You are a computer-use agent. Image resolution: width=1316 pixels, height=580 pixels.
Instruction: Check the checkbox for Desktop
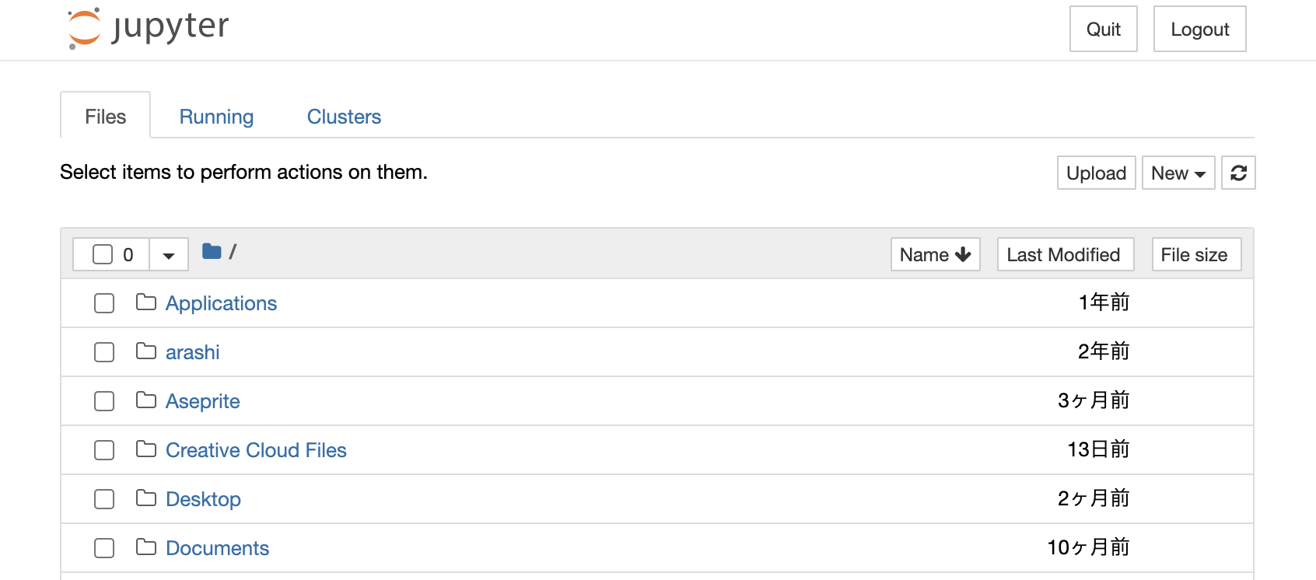[x=103, y=499]
